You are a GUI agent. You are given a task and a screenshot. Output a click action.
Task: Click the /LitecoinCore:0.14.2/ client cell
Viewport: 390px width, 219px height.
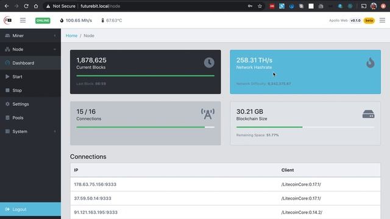pyautogui.click(x=302, y=212)
